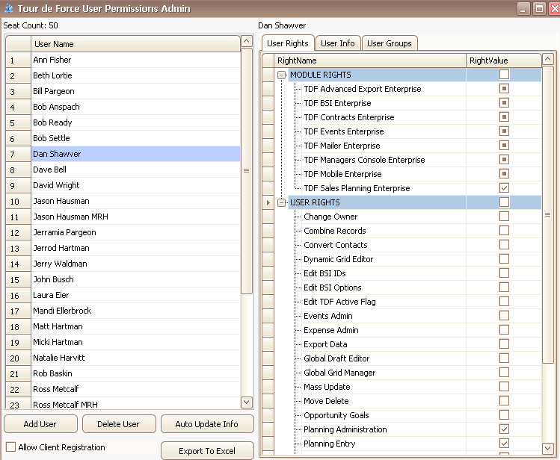This screenshot has width=560, height=460.
Task: Select user Jason Hausman MRH
Action: (x=135, y=217)
